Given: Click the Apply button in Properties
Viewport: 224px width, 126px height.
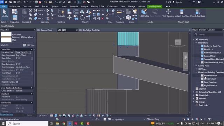Looking at the screenshot, I should point(29,115).
